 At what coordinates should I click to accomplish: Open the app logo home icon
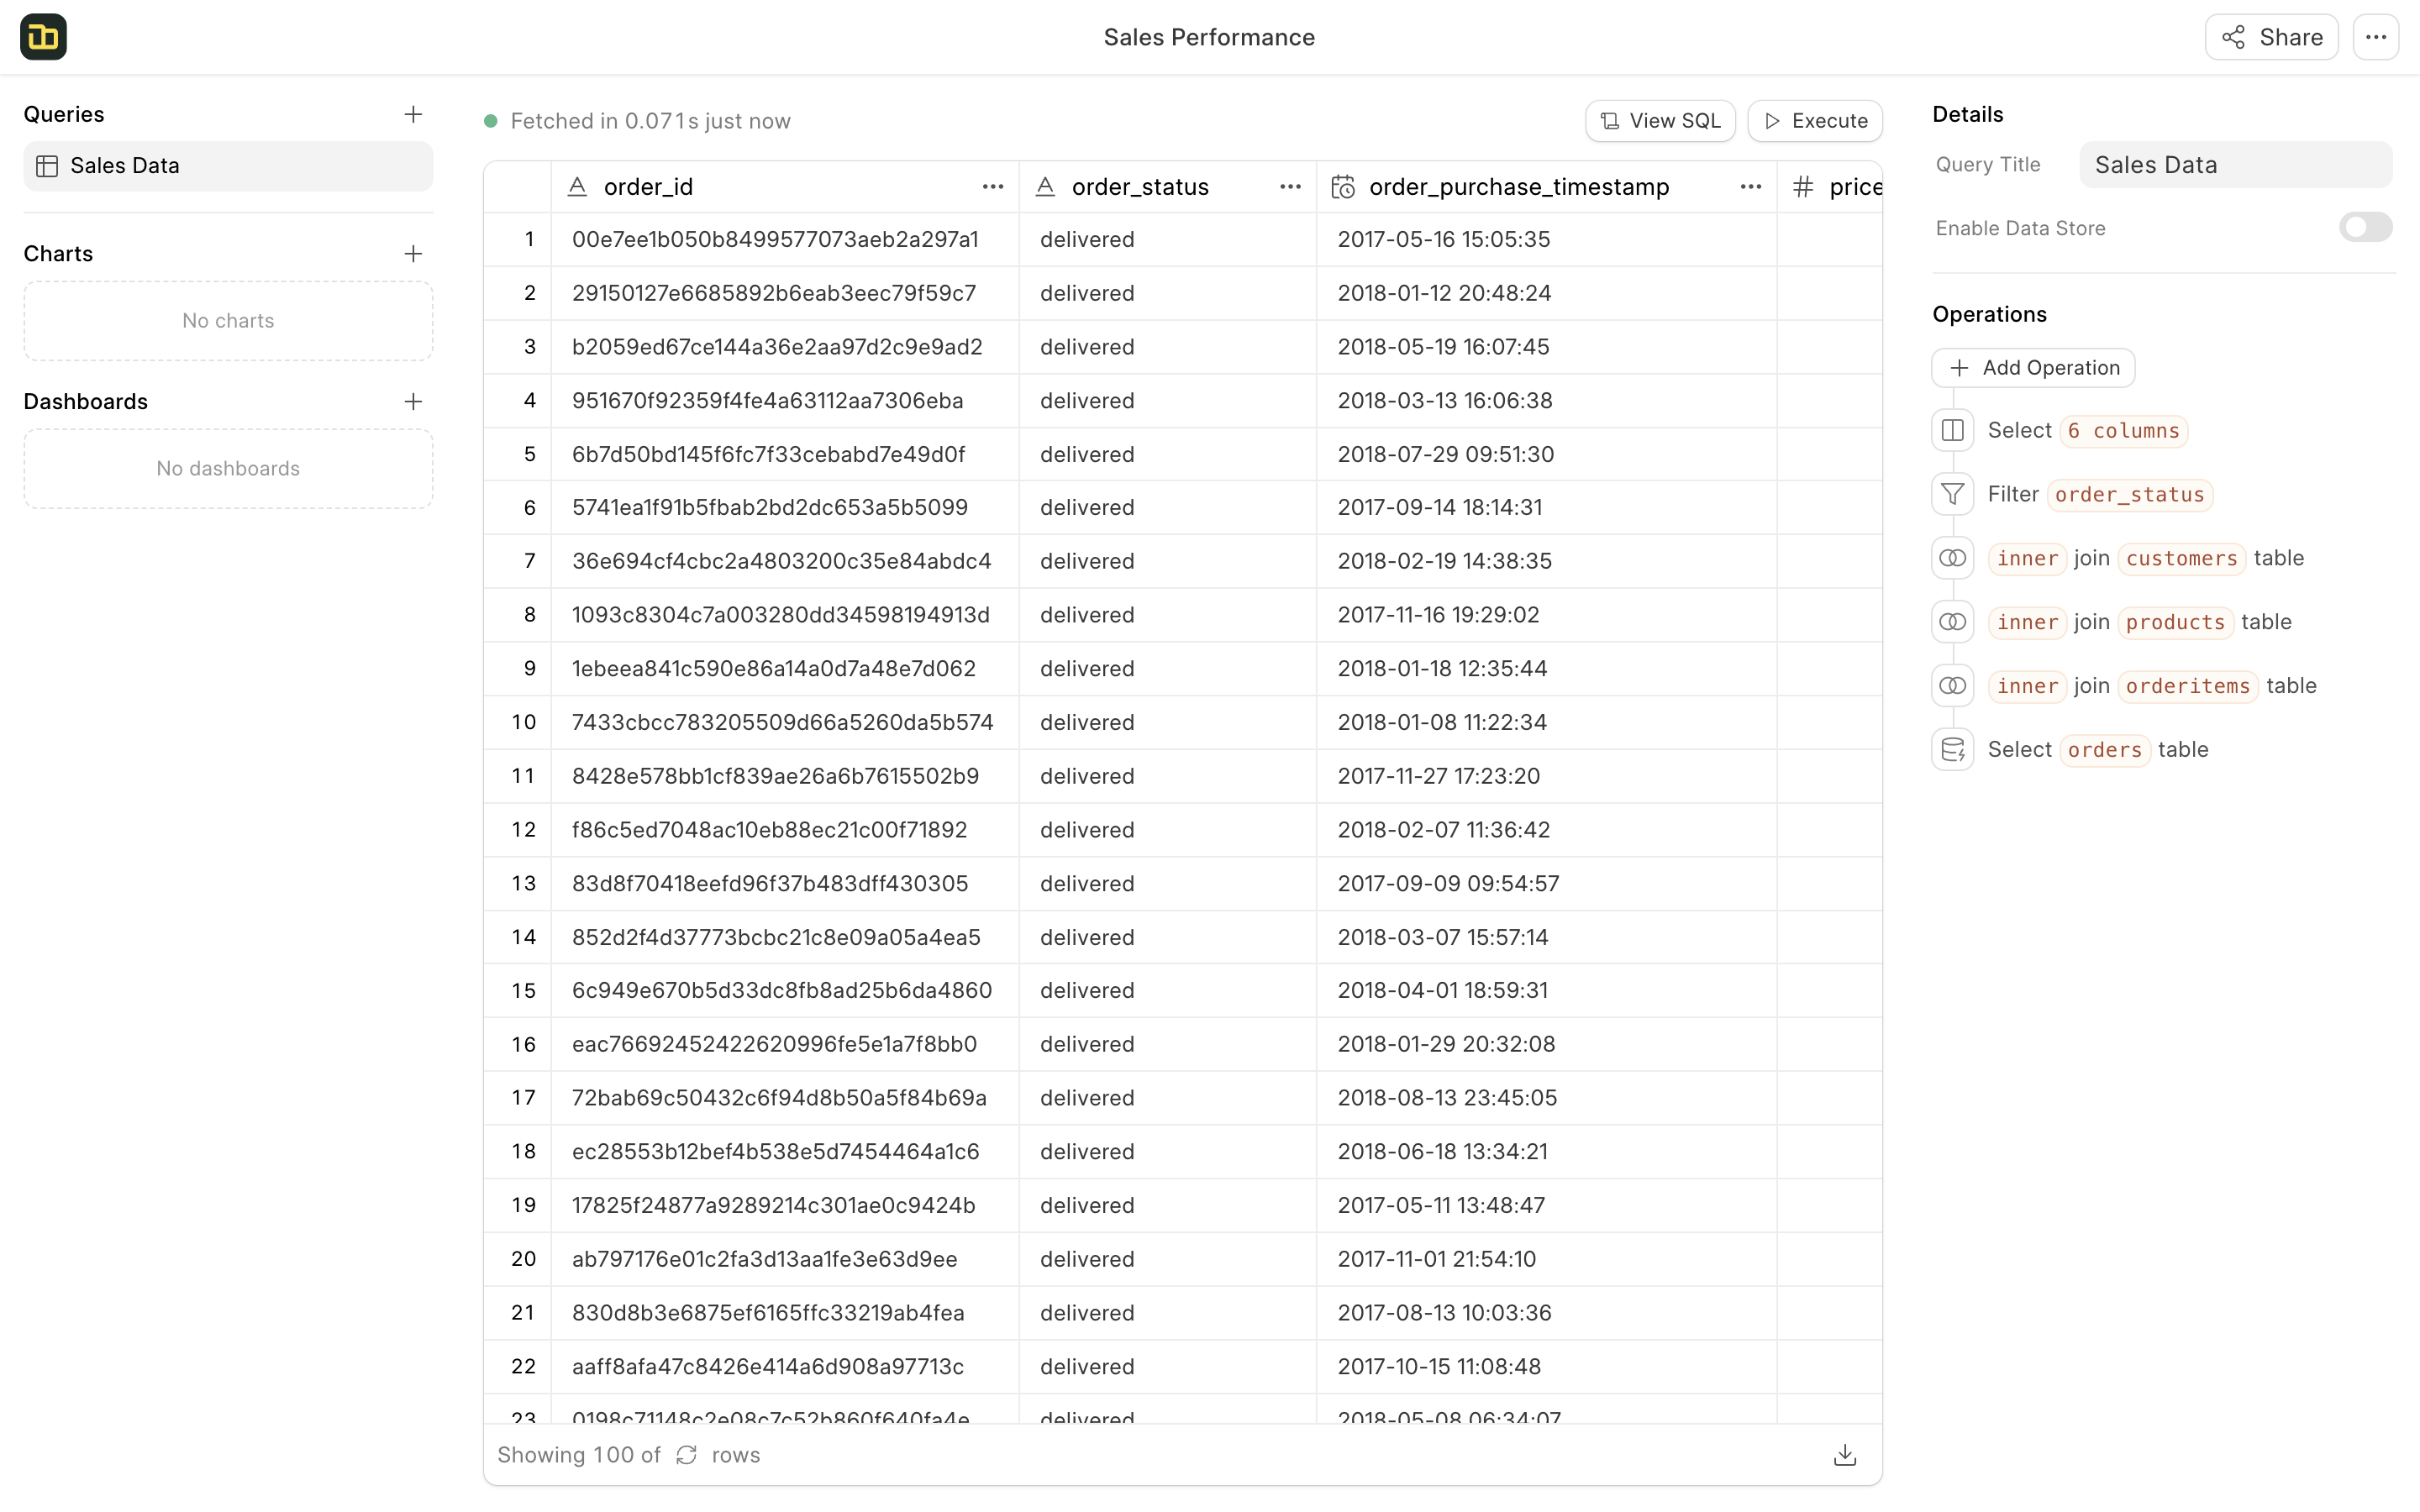click(x=43, y=37)
